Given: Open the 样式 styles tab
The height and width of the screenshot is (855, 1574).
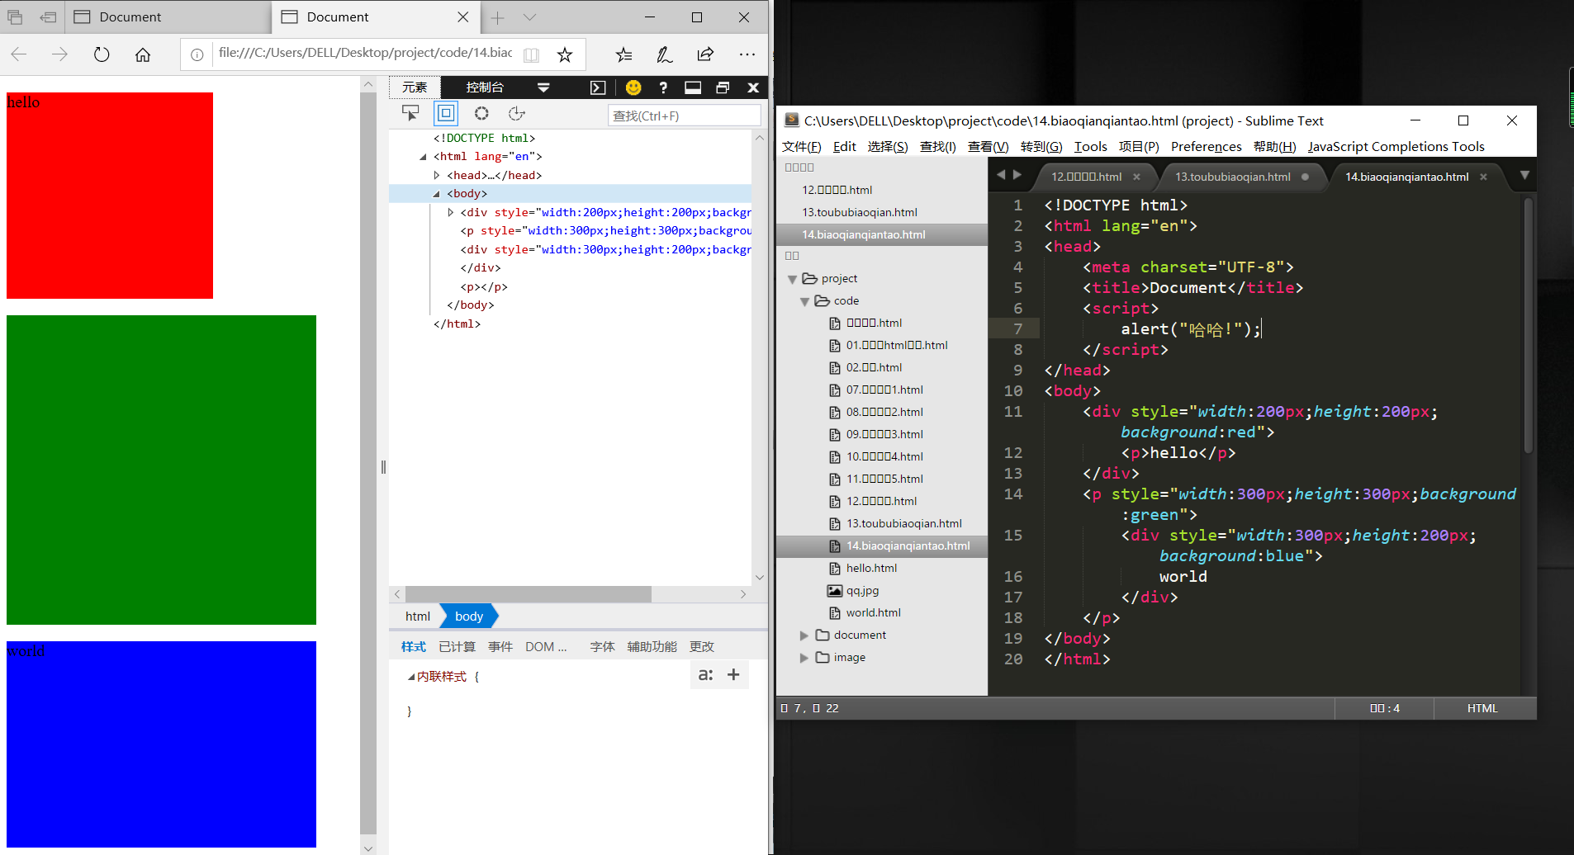Looking at the screenshot, I should [414, 647].
